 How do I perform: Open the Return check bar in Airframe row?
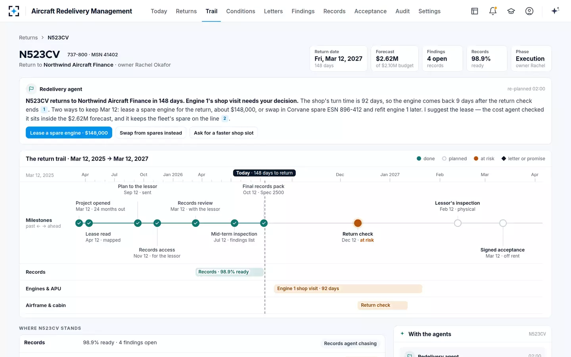pos(383,305)
